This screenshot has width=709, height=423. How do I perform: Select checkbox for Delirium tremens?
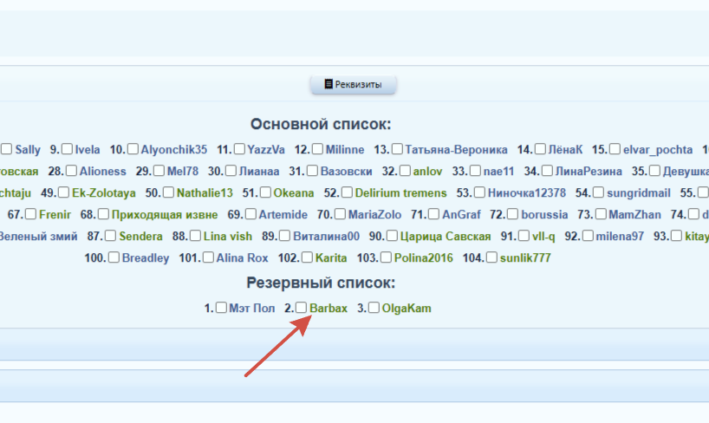click(347, 192)
